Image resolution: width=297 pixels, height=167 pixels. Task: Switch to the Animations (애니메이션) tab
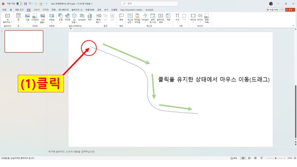tap(64, 10)
